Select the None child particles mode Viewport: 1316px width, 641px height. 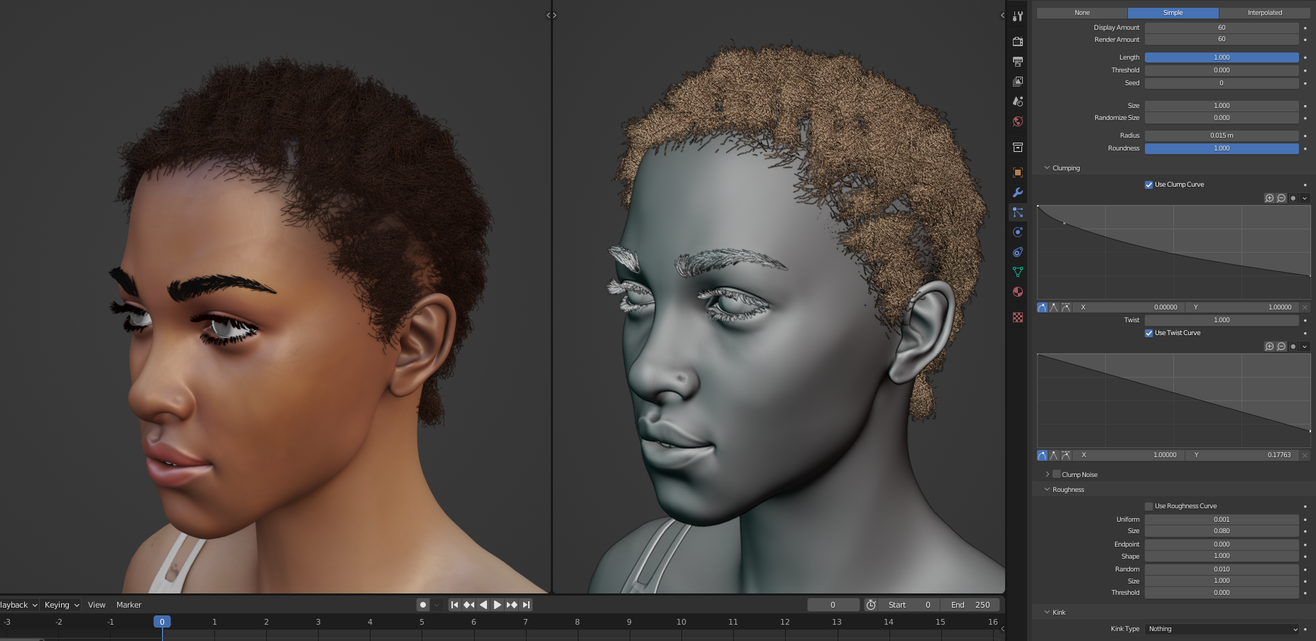(x=1082, y=12)
